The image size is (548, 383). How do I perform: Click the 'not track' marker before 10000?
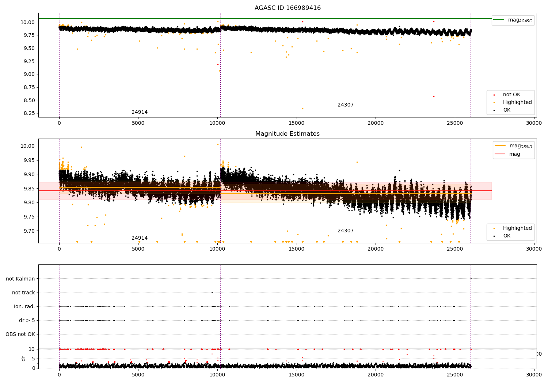(x=212, y=293)
